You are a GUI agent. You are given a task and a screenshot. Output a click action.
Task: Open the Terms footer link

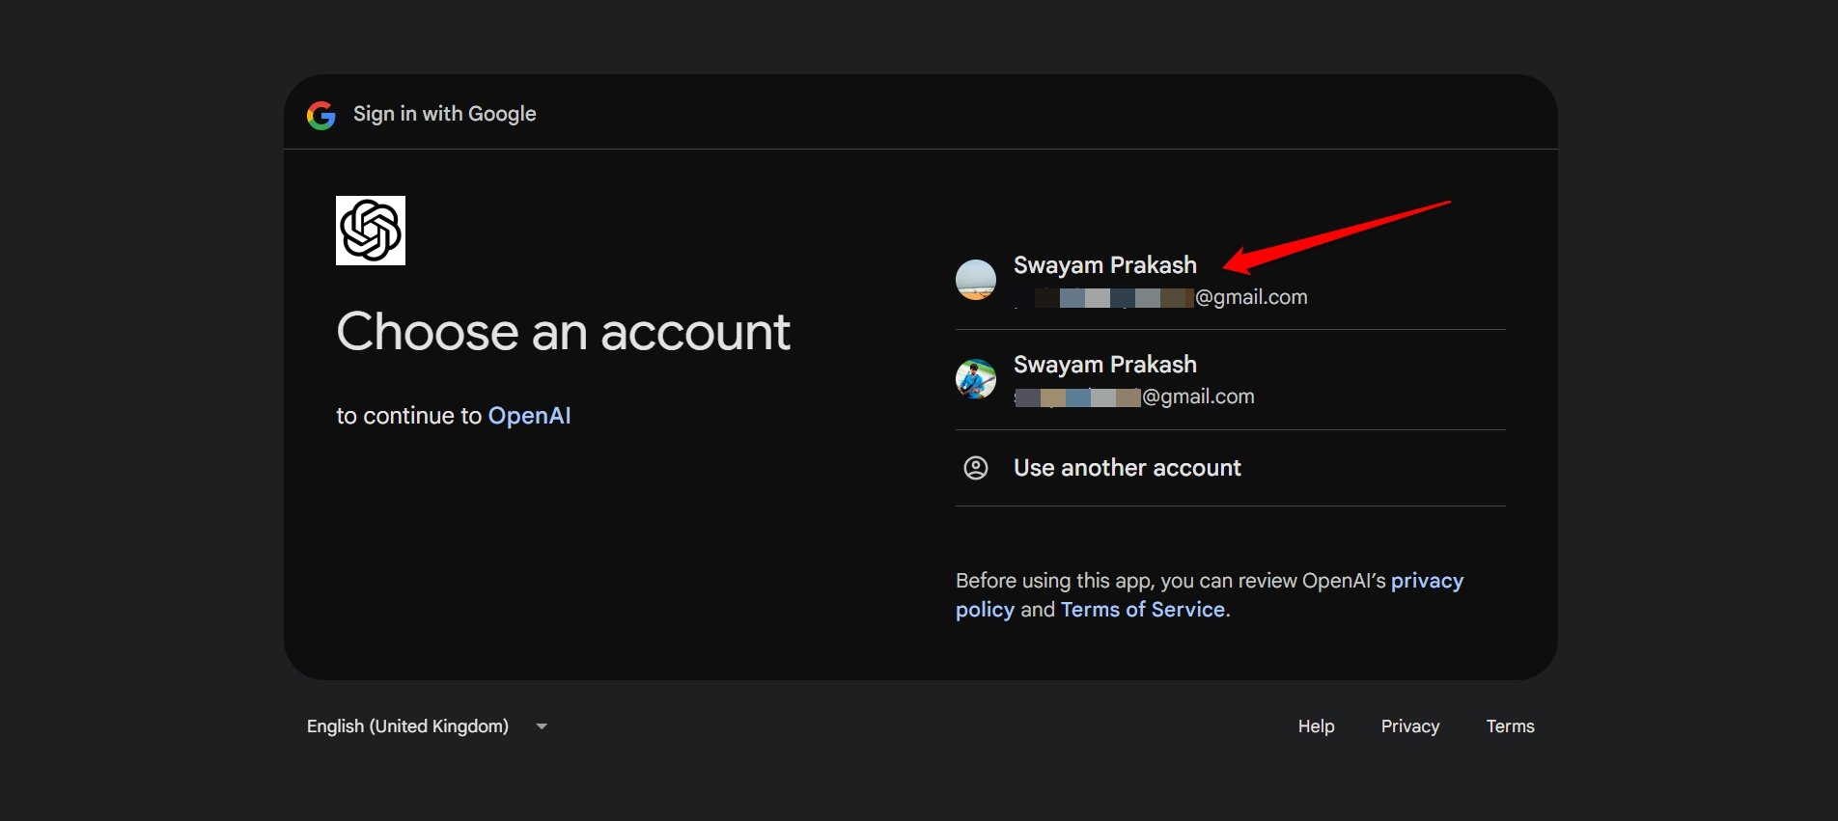(1510, 726)
